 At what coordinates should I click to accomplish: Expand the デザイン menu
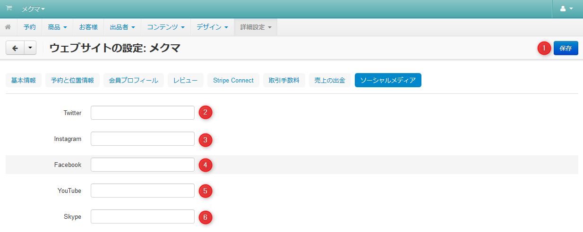(x=212, y=27)
